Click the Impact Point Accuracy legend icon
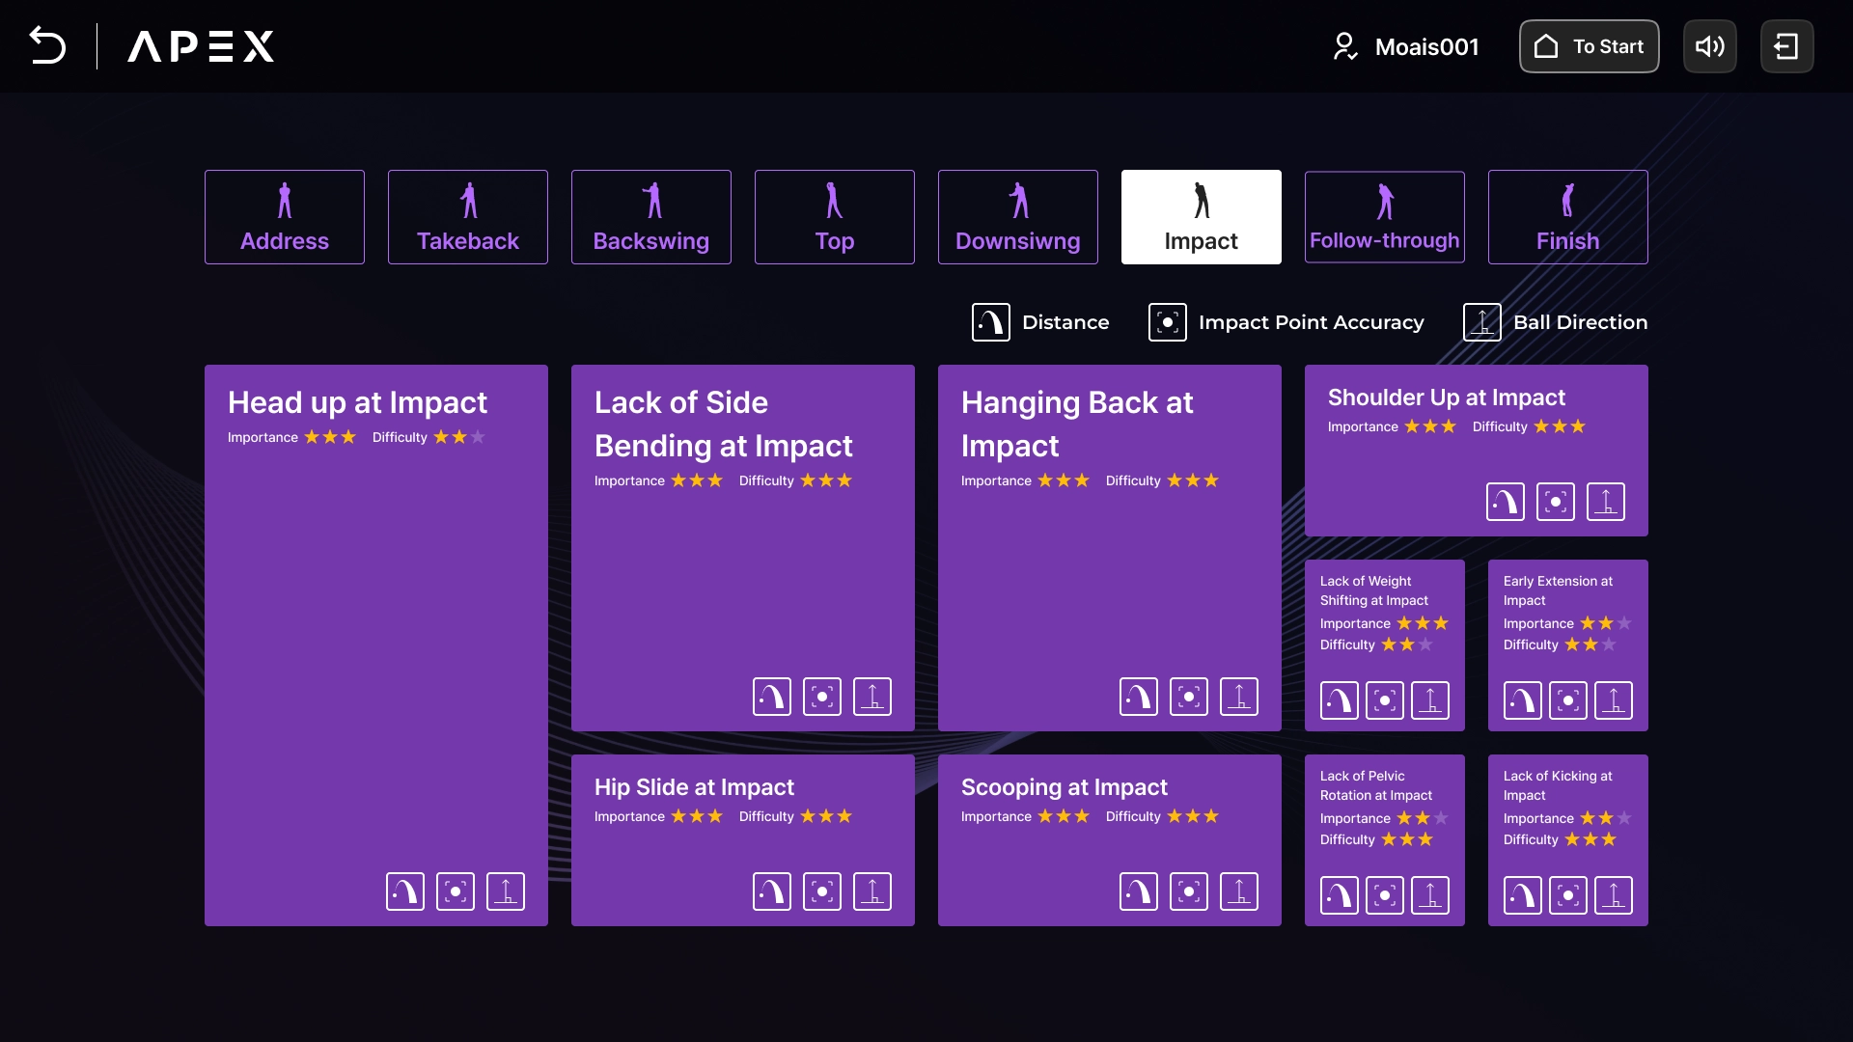The image size is (1853, 1042). click(x=1167, y=322)
